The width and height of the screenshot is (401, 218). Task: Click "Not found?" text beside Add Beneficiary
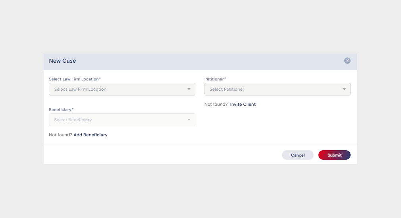pyautogui.click(x=60, y=135)
